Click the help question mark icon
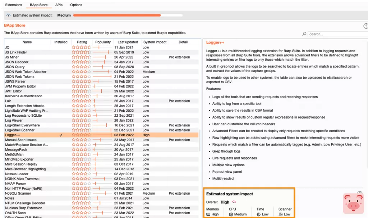Screen dimensions: 368x218 coord(366,26)
